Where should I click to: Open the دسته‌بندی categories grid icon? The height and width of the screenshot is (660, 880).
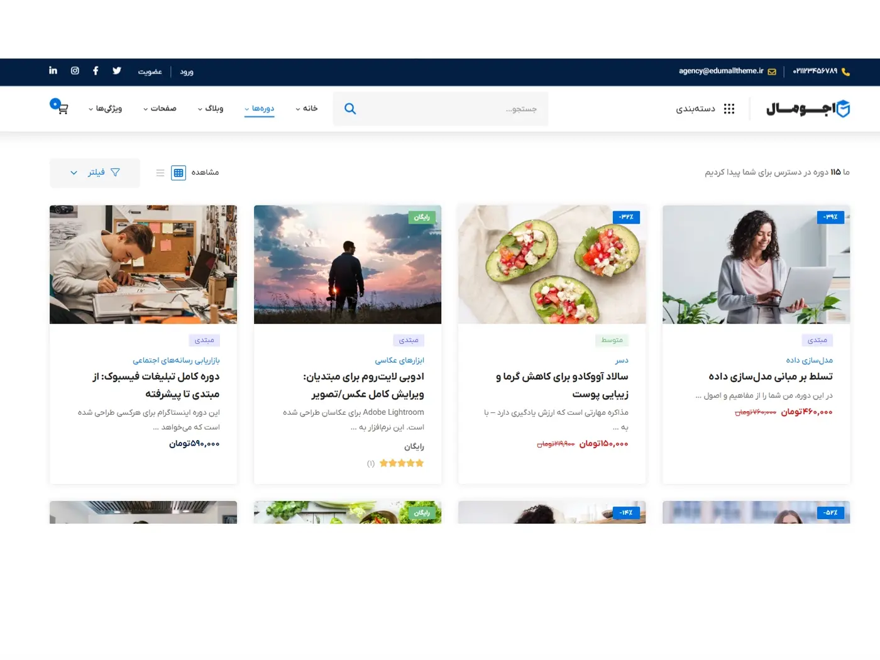click(729, 108)
